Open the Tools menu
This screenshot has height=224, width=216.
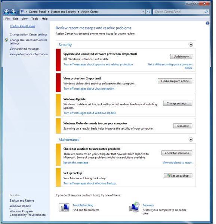pyautogui.click(x=35, y=19)
